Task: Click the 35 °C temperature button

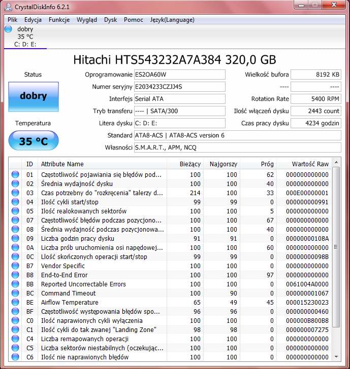Action: pyautogui.click(x=34, y=141)
